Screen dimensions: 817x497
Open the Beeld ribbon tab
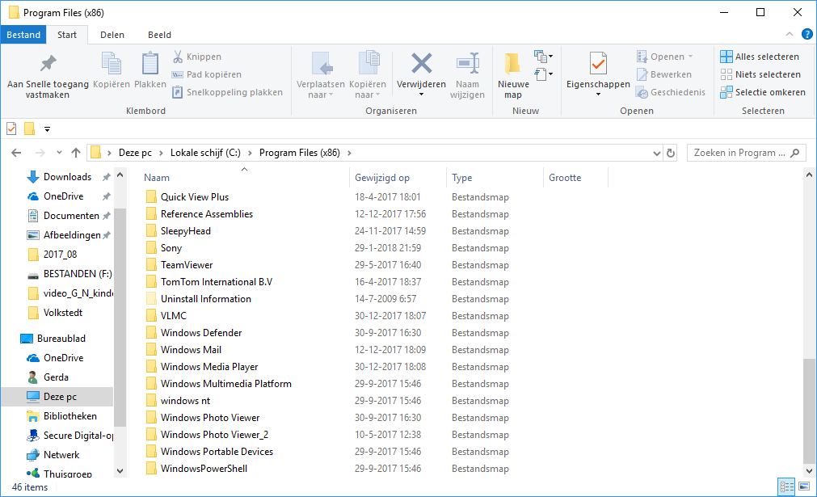click(x=159, y=35)
